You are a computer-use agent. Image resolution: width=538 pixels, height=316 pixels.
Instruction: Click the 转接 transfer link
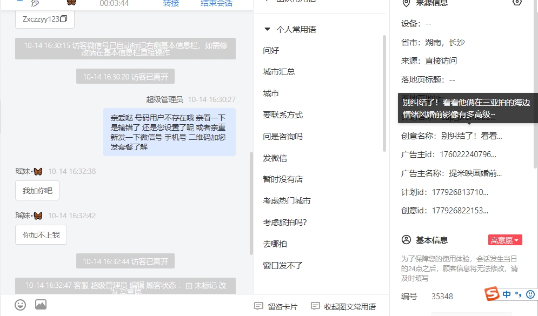171,3
